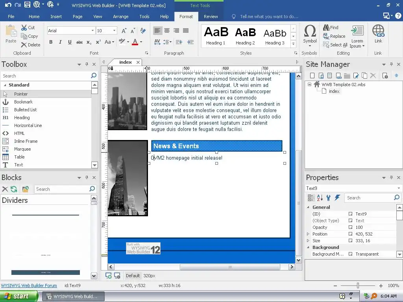Collapse the Standard toolbox category
The image size is (403, 302).
pyautogui.click(x=5, y=85)
